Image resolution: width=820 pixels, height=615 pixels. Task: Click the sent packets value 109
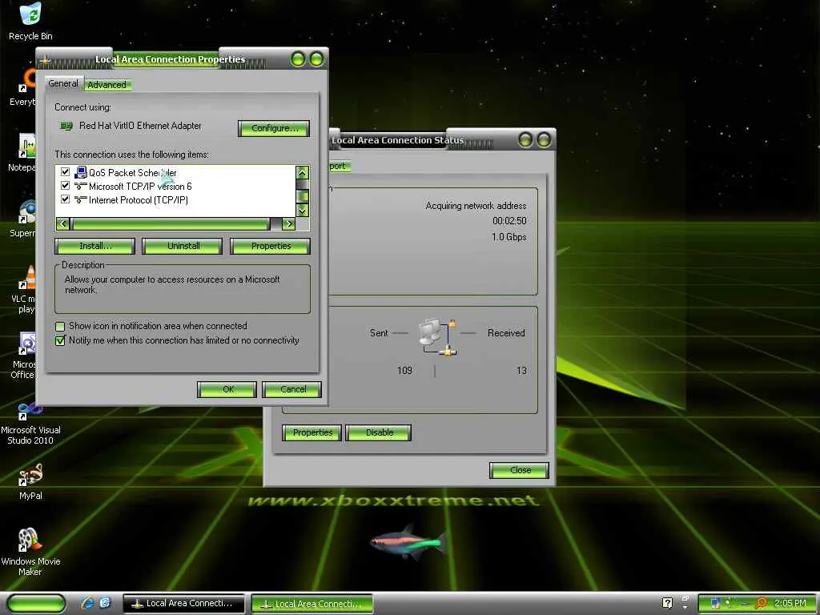[404, 370]
